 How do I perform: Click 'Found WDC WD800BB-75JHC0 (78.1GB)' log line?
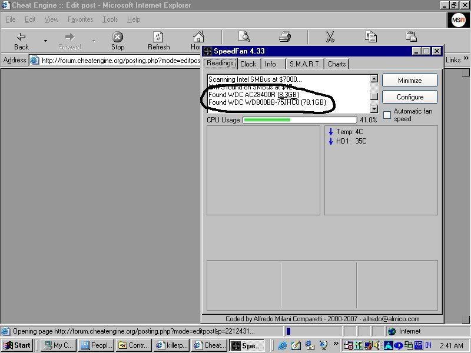(267, 102)
